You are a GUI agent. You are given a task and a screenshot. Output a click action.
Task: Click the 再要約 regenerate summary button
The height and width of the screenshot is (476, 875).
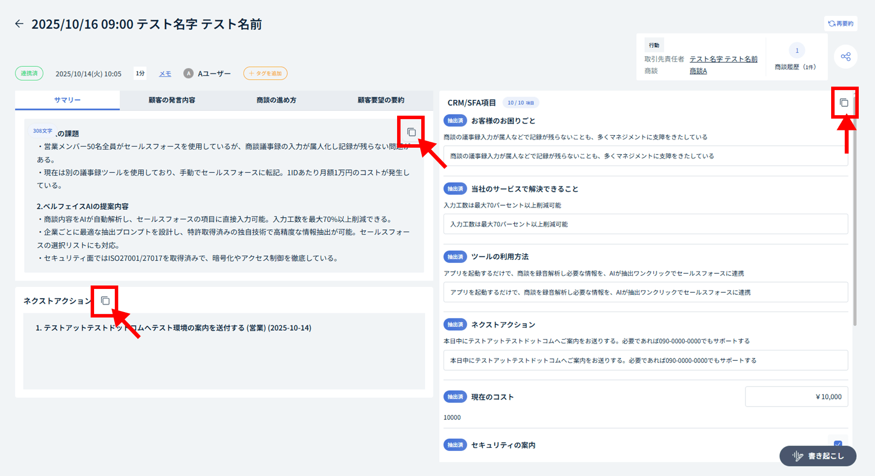click(841, 24)
